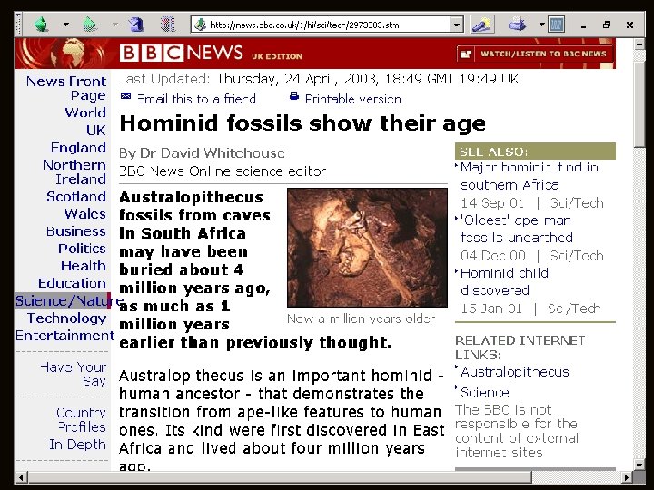Click the Stop loading toolbar icon
Image resolution: width=654 pixels, height=490 pixels.
pyautogui.click(x=168, y=24)
